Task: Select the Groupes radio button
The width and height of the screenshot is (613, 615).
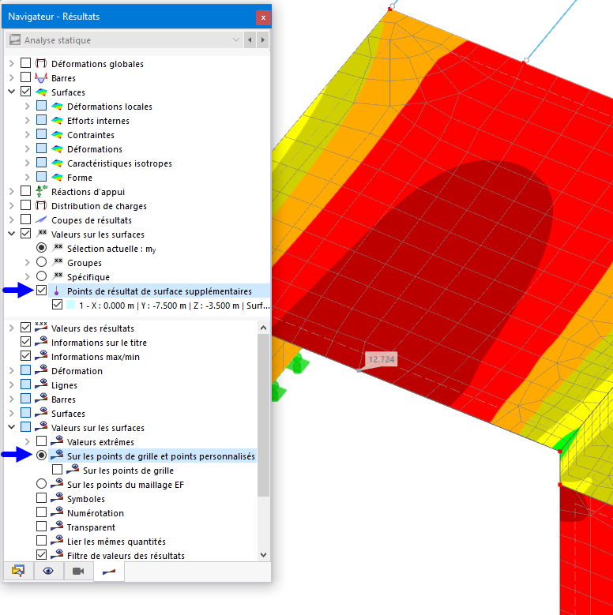Action: coord(41,261)
